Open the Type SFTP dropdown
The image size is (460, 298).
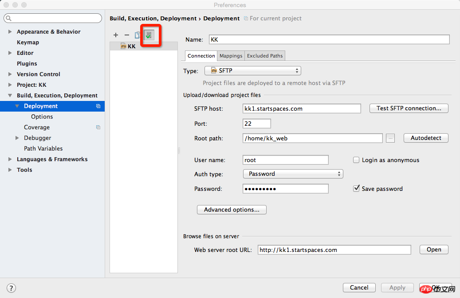click(252, 70)
